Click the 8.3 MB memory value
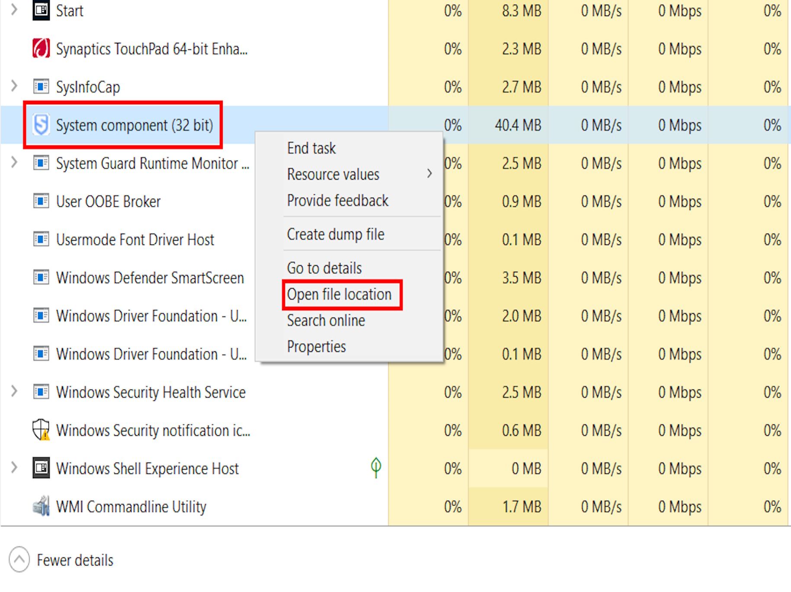This screenshot has width=791, height=592. point(522,11)
